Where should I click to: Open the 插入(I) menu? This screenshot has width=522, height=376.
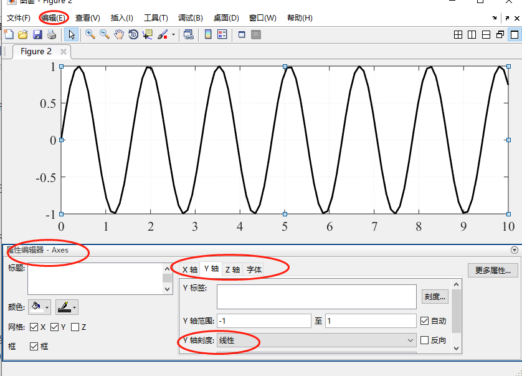[121, 17]
